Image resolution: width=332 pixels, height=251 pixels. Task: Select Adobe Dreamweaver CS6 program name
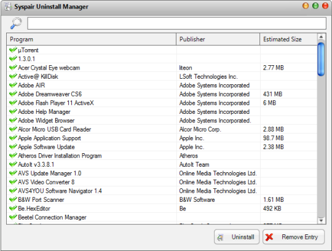50,94
